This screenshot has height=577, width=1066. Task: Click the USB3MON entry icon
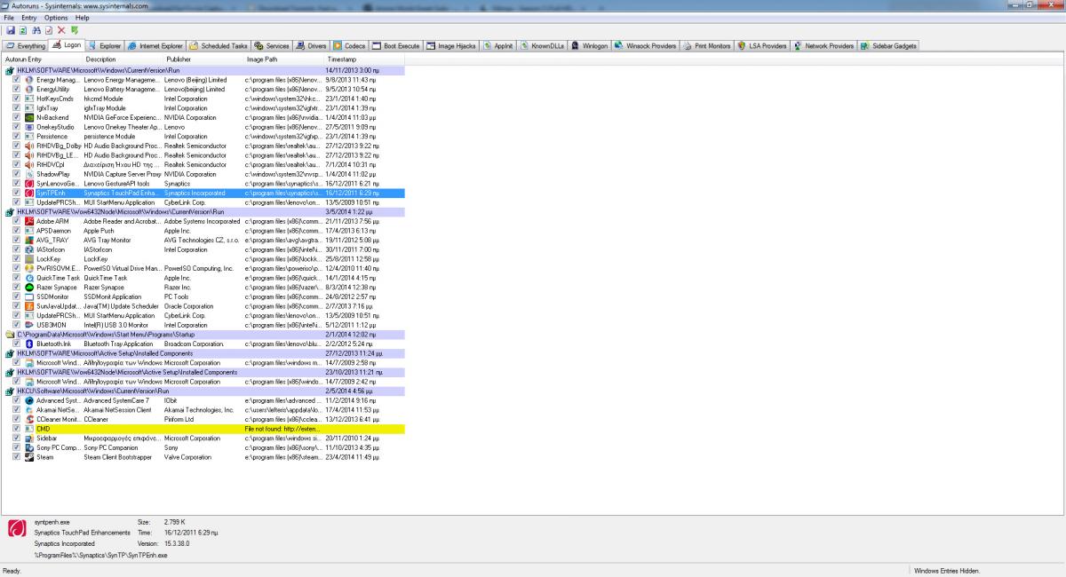point(29,325)
